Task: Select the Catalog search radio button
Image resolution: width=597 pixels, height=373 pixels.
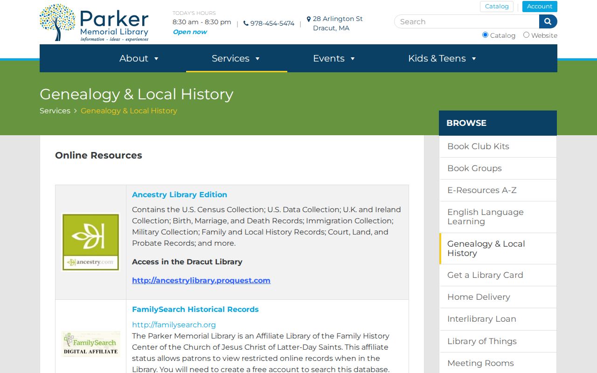Action: pyautogui.click(x=485, y=35)
